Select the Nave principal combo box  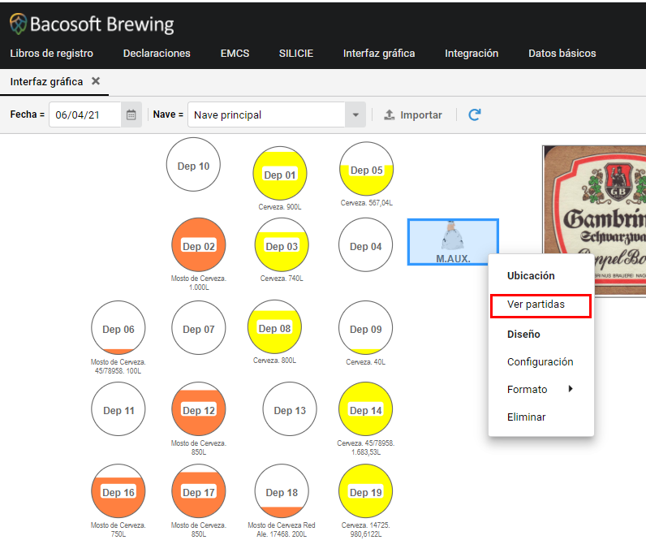click(x=277, y=114)
